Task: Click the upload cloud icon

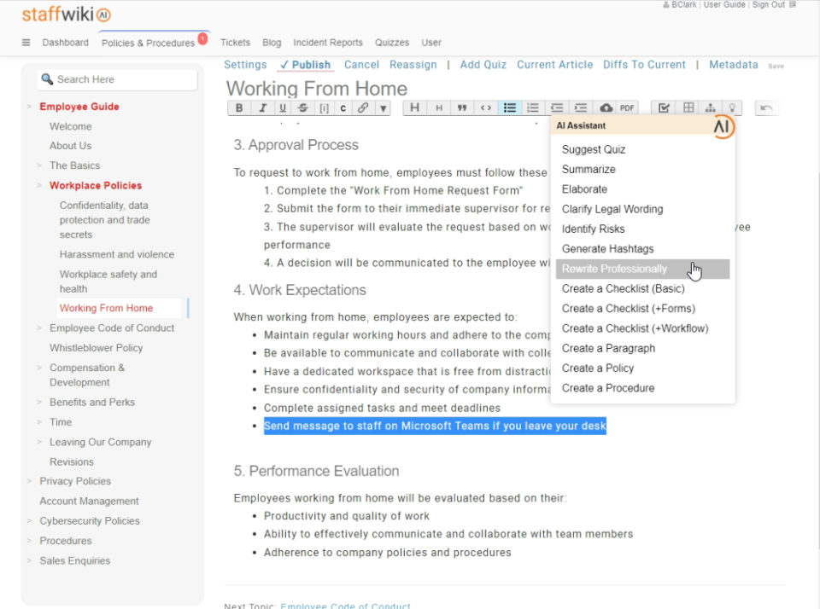Action: click(606, 108)
